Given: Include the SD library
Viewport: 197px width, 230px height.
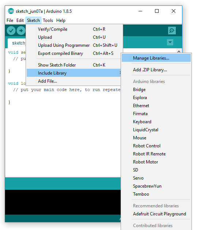Looking at the screenshot, I should [x=156, y=170].
